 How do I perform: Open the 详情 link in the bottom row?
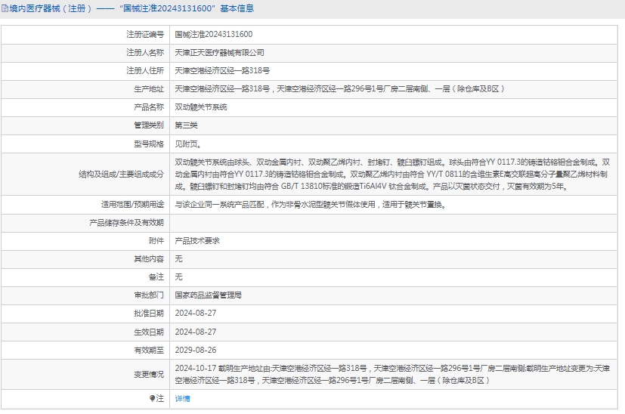(x=182, y=398)
